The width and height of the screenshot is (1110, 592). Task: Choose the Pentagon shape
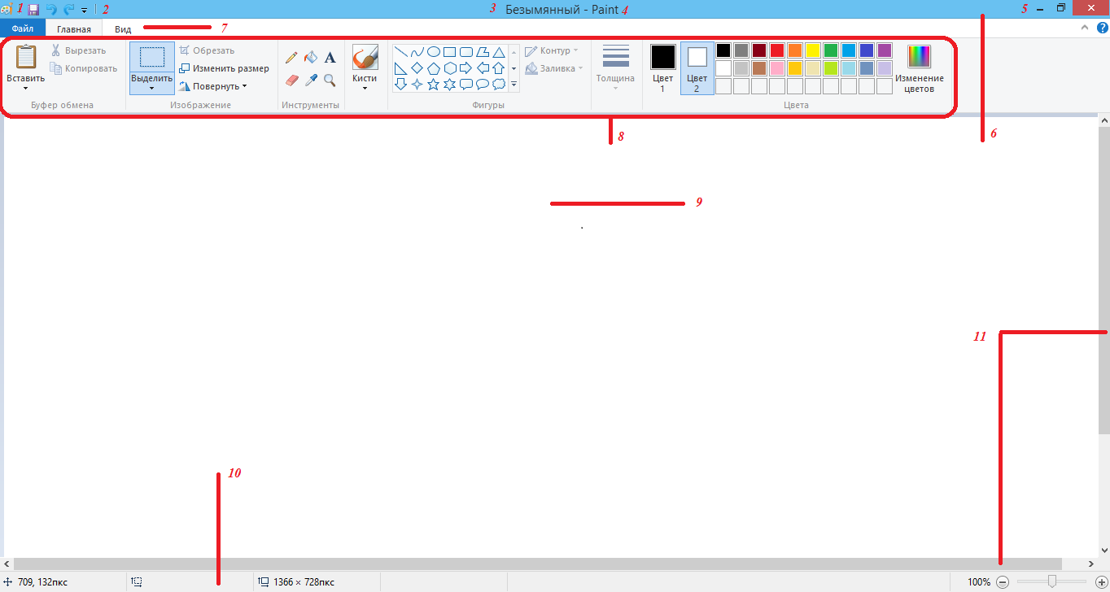pos(434,68)
